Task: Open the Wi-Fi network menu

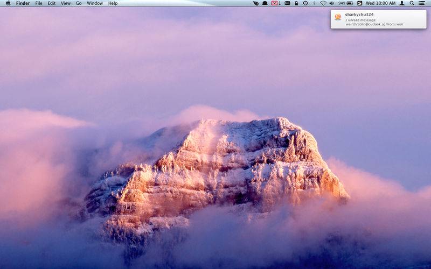Action: (323, 3)
